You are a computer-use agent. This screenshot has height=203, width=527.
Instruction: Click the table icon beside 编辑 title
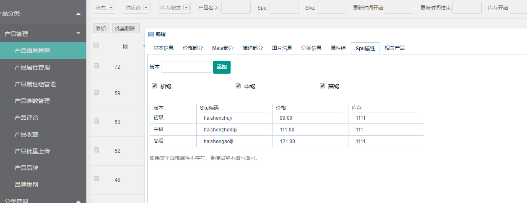pos(151,35)
